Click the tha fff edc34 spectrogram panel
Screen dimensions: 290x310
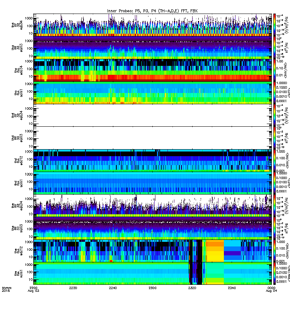click(152, 25)
